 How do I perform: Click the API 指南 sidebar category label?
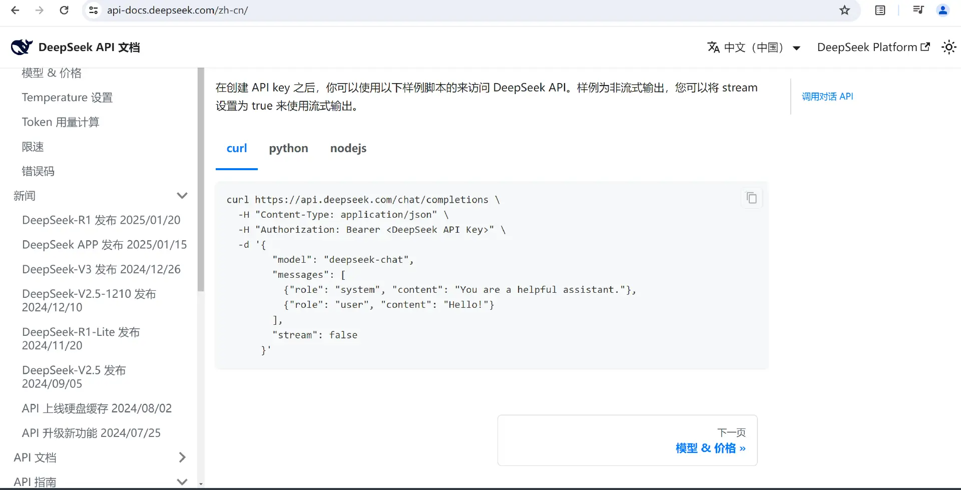point(35,481)
